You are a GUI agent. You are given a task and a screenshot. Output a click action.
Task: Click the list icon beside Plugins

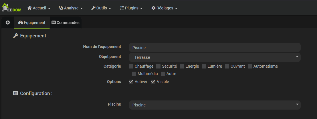(122, 8)
